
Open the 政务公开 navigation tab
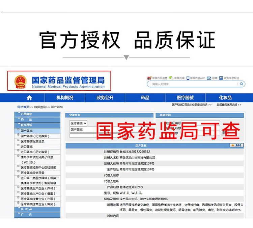click(x=105, y=98)
